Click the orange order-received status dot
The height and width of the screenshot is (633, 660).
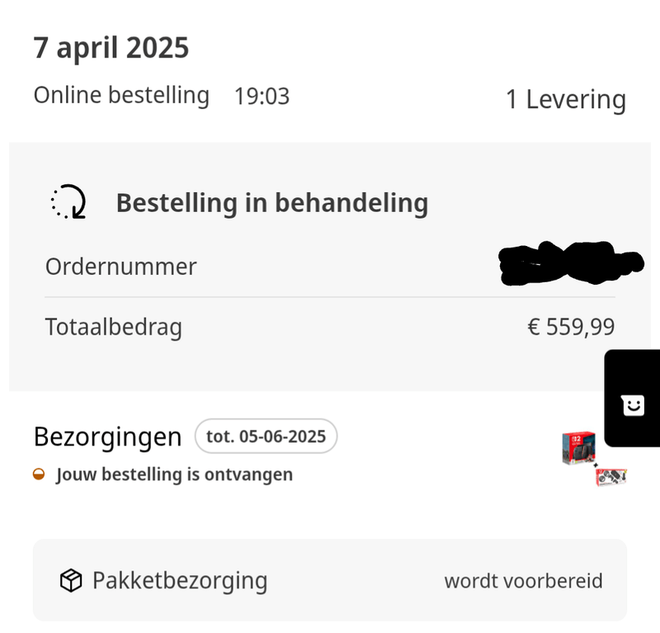(x=39, y=475)
